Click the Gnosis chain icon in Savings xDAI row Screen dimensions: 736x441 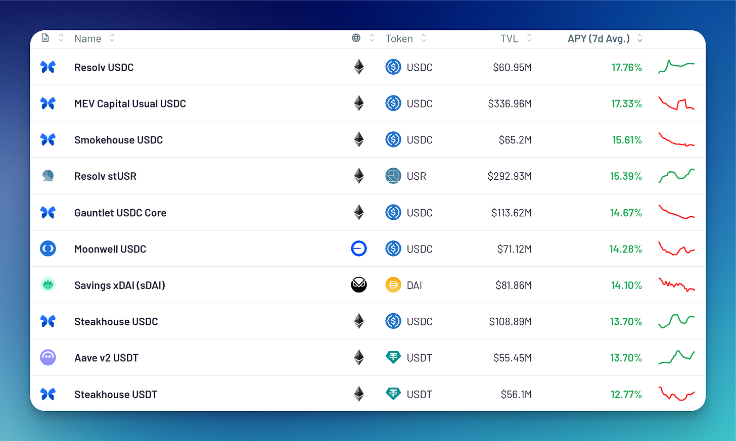[359, 285]
